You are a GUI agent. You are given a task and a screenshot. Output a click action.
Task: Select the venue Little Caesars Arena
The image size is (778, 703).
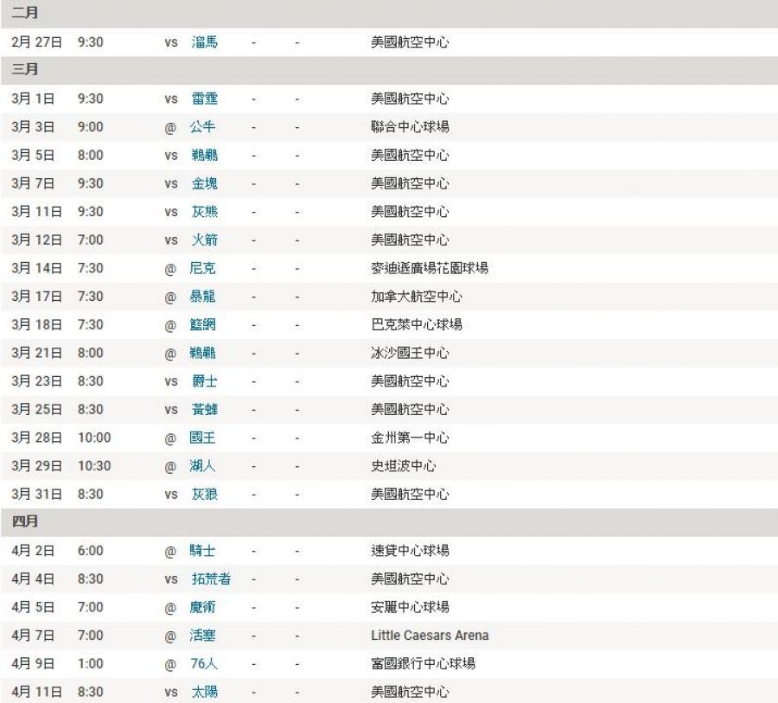[x=430, y=636]
